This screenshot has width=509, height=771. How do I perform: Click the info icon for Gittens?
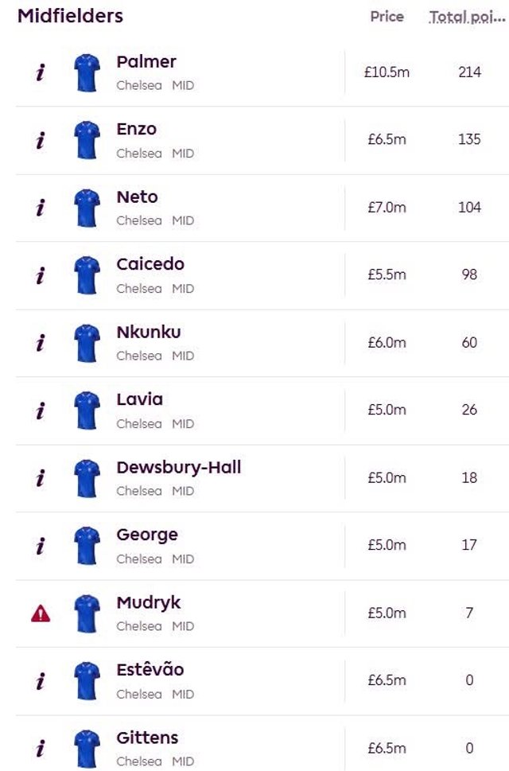41,749
